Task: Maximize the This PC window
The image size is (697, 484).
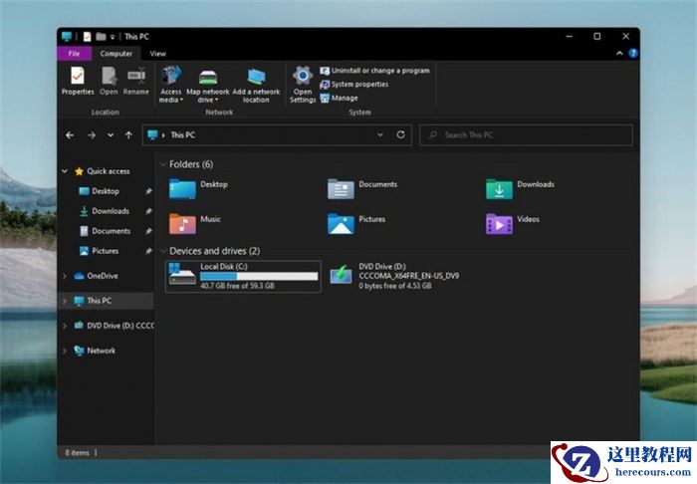Action: click(x=597, y=37)
